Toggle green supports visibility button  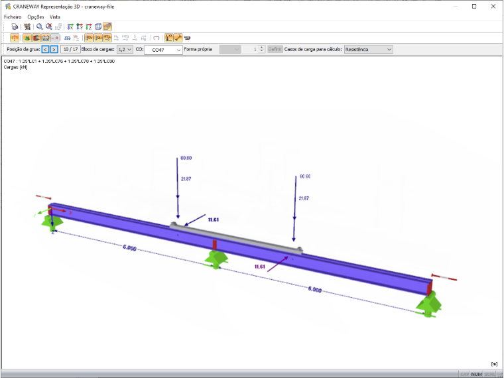tap(27, 38)
